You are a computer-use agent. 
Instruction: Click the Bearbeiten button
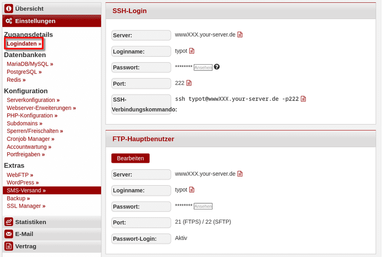130,158
